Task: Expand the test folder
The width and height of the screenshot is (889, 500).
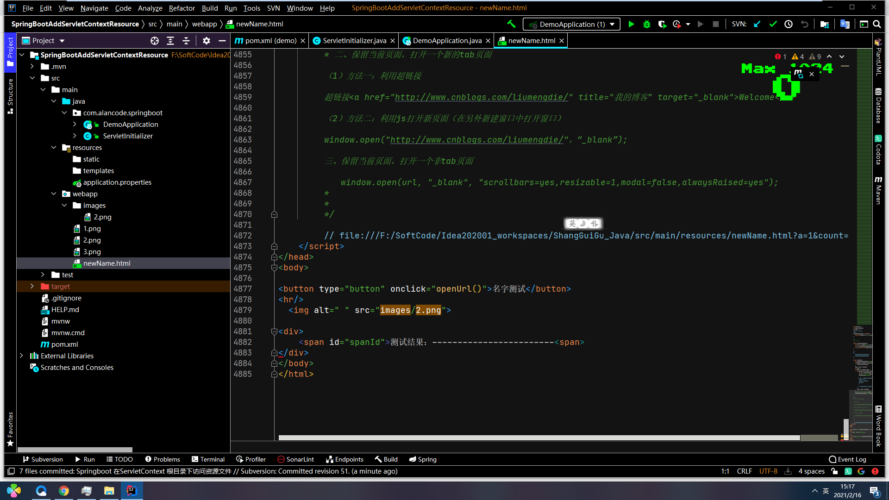Action: click(43, 275)
